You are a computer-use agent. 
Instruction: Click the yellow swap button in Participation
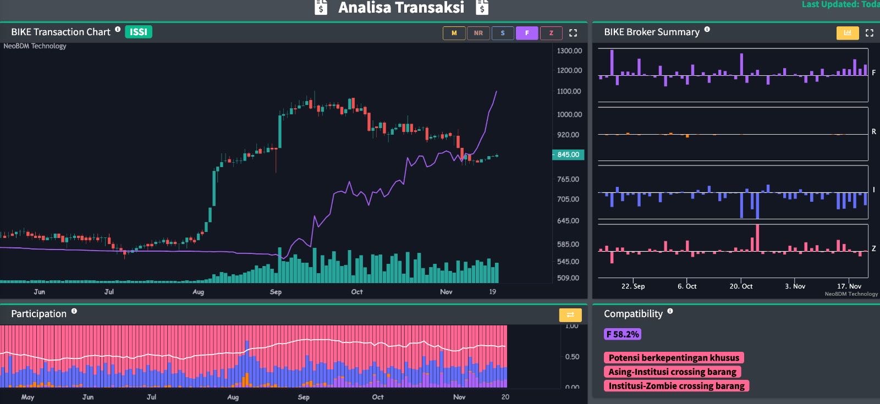(x=570, y=315)
